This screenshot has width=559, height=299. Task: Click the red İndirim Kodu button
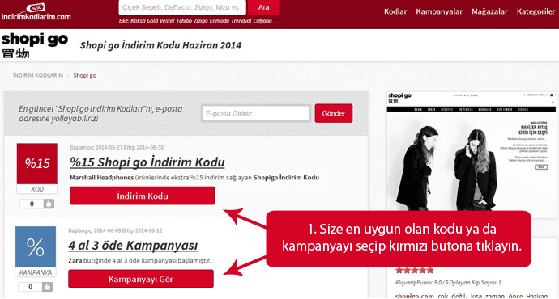[x=143, y=196]
